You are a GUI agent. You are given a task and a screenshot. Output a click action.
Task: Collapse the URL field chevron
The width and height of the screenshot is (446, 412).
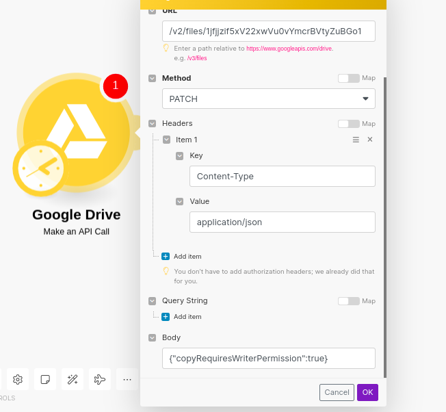pos(152,11)
